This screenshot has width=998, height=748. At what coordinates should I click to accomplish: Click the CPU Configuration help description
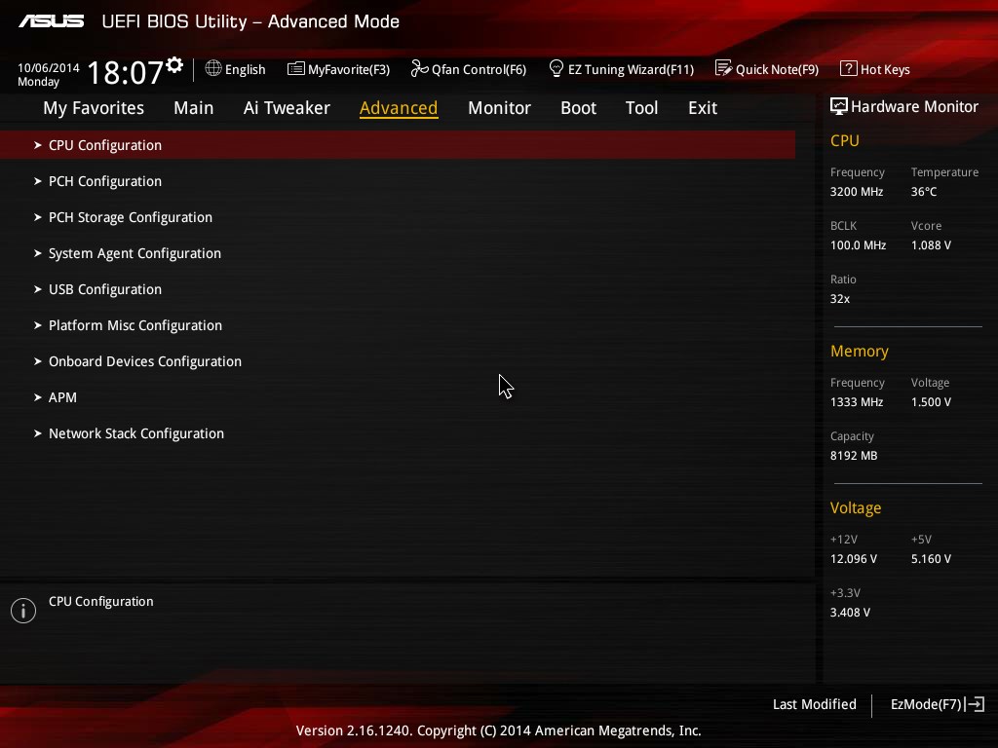(x=100, y=601)
